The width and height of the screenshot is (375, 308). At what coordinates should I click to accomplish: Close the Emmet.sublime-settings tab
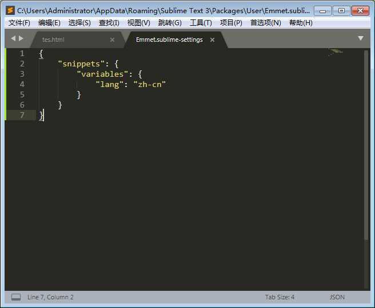213,40
